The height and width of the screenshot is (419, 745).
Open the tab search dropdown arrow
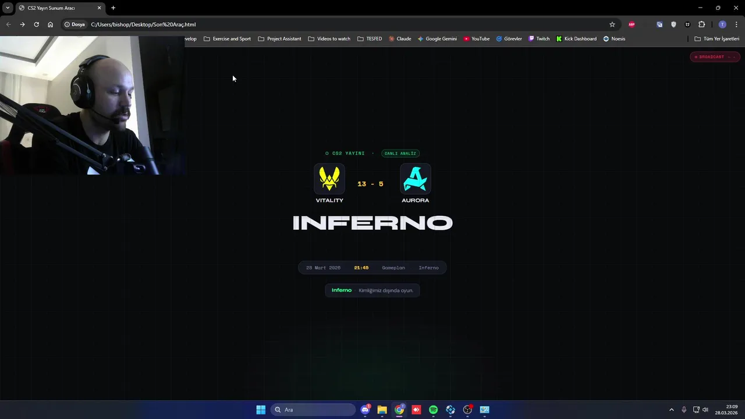coord(8,8)
